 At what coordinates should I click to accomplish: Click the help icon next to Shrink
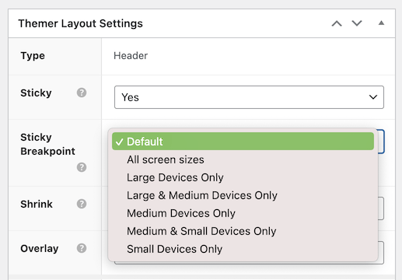(x=82, y=204)
